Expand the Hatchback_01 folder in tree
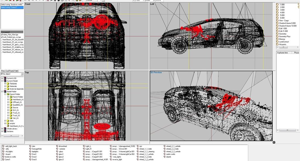300x161 pixels. (8, 100)
